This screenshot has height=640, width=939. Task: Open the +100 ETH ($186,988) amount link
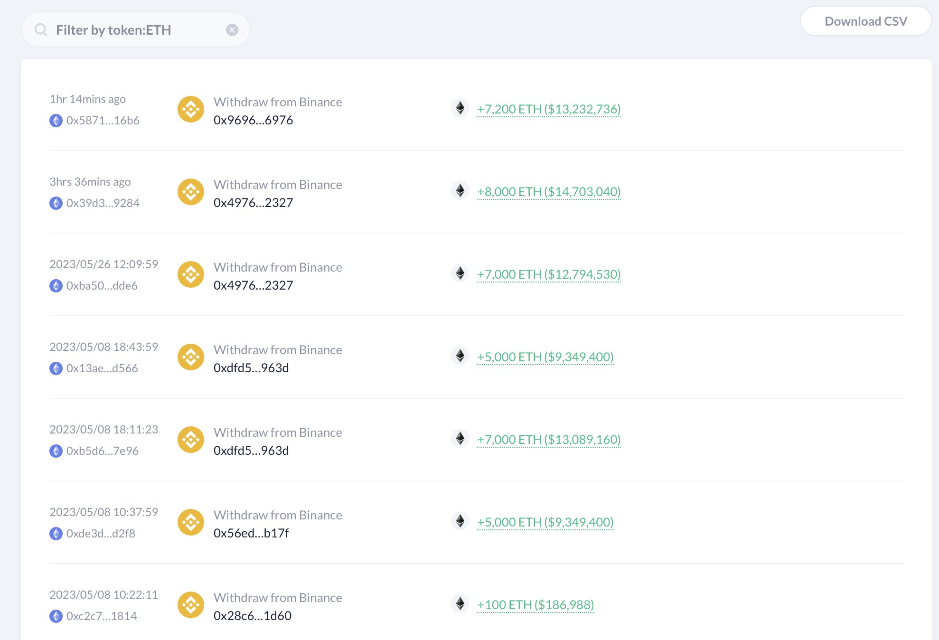(x=535, y=605)
